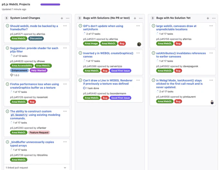Open card menu for _bindBuffer issue
219x170 pixels.
[x=65, y=142]
